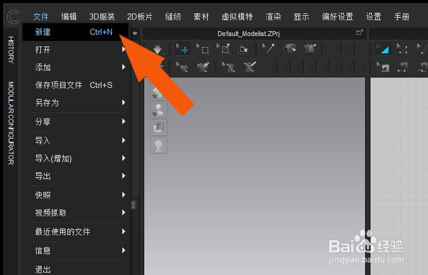The width and height of the screenshot is (428, 275).
Task: Open the 素材 menu
Action: point(201,16)
